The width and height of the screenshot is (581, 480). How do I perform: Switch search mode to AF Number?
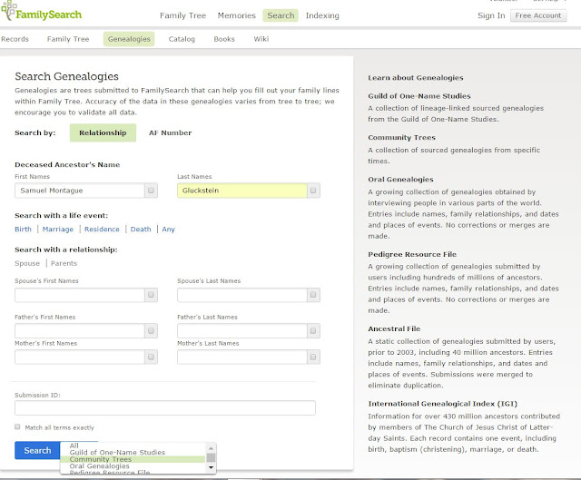coord(170,132)
